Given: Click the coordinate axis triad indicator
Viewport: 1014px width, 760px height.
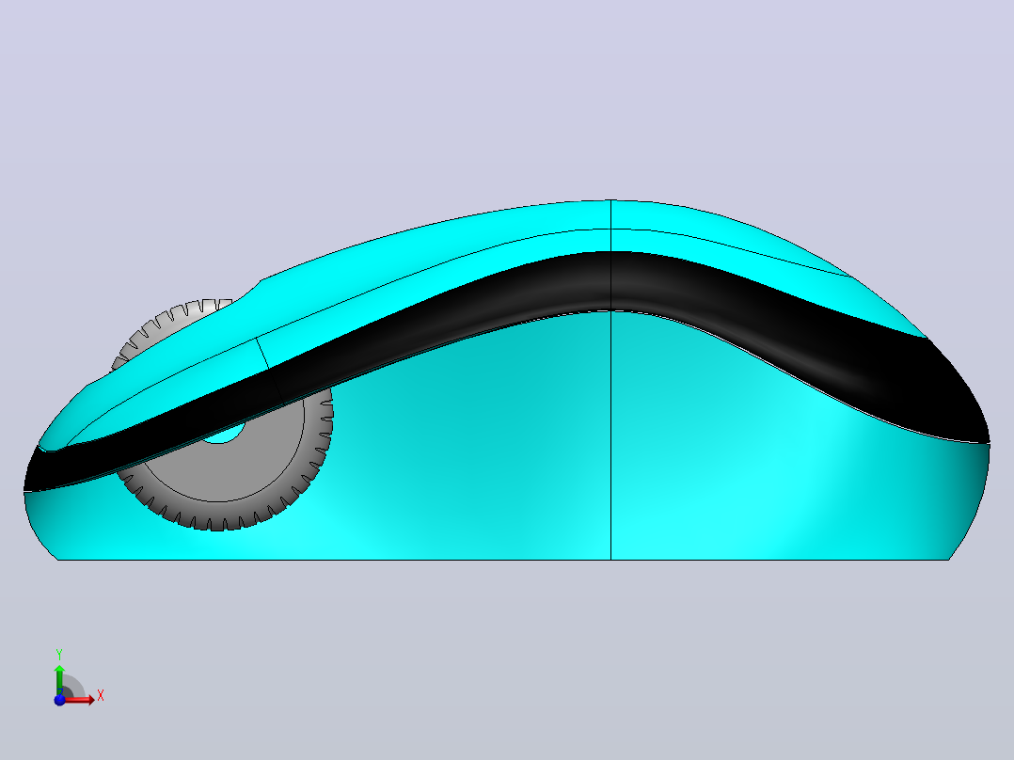Looking at the screenshot, I should (78, 678).
